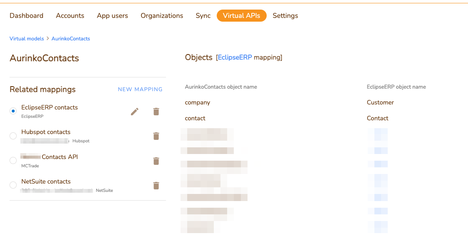Screen dimensions: 468x241
Task: Click the AurinkoContacts breadcrumb link
Action: coord(71,39)
